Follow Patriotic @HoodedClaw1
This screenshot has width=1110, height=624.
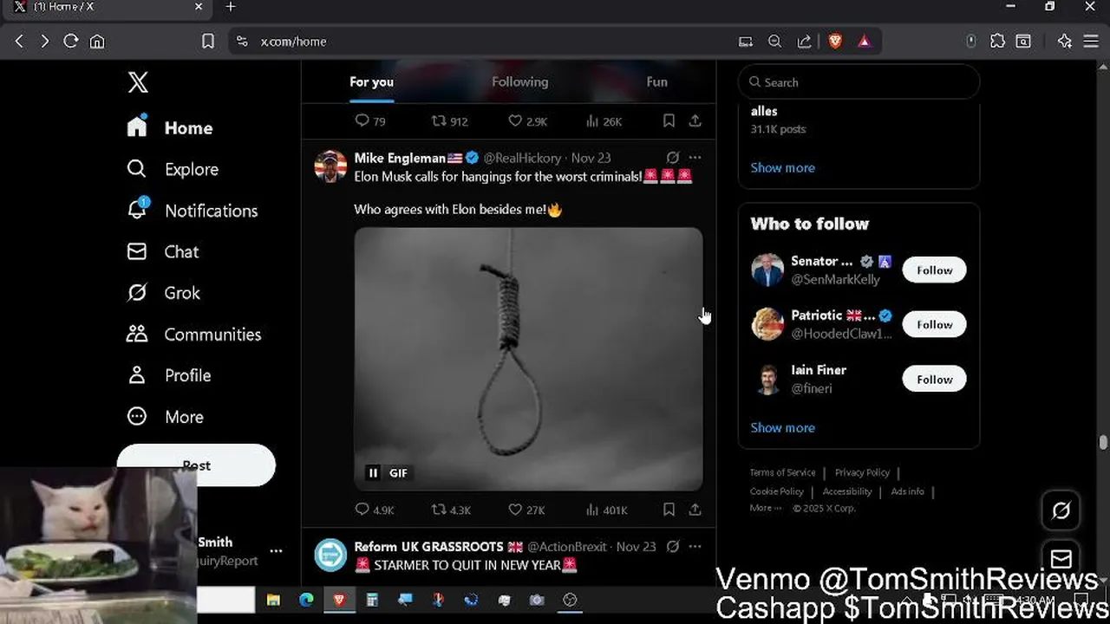coord(934,325)
